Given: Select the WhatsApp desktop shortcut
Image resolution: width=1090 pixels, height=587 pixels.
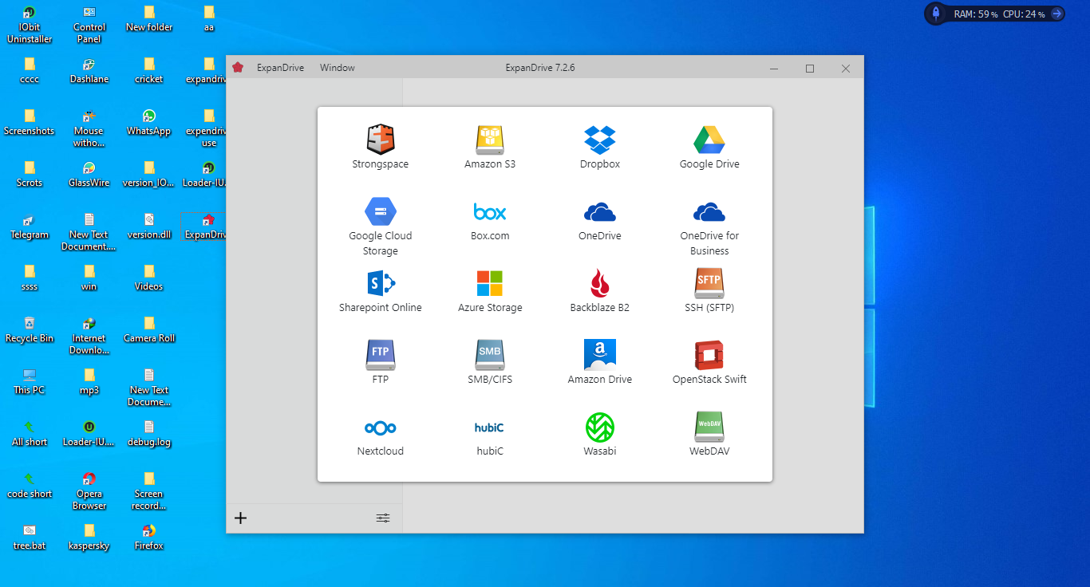Looking at the screenshot, I should point(149,122).
